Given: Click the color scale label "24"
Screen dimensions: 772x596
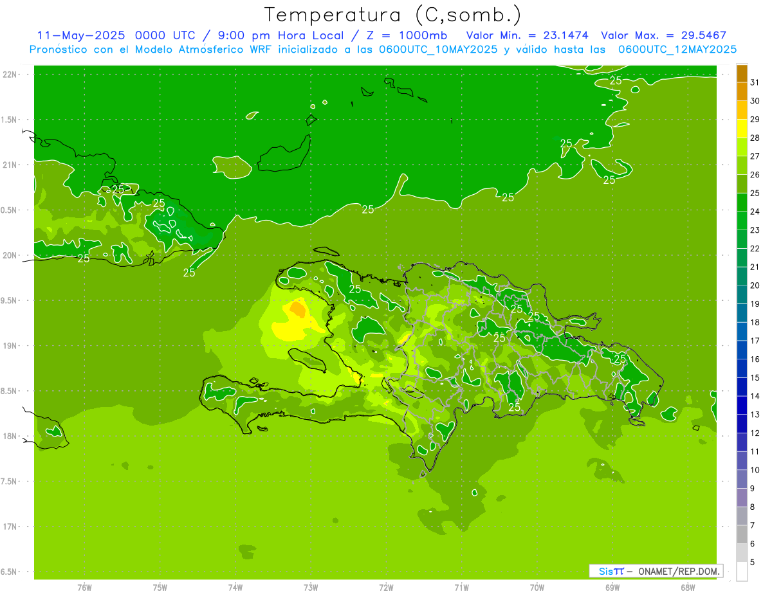Looking at the screenshot, I should pos(755,212).
